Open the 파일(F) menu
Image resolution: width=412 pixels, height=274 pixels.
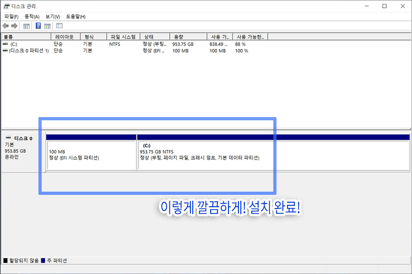point(11,16)
